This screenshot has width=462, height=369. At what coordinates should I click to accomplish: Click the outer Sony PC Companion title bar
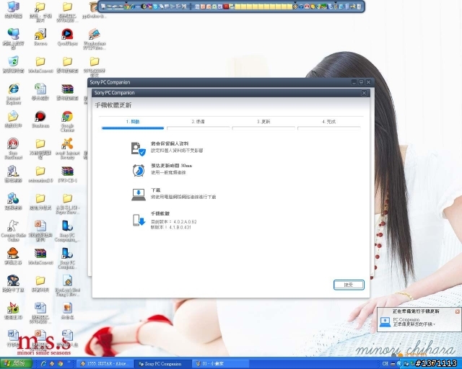point(218,82)
